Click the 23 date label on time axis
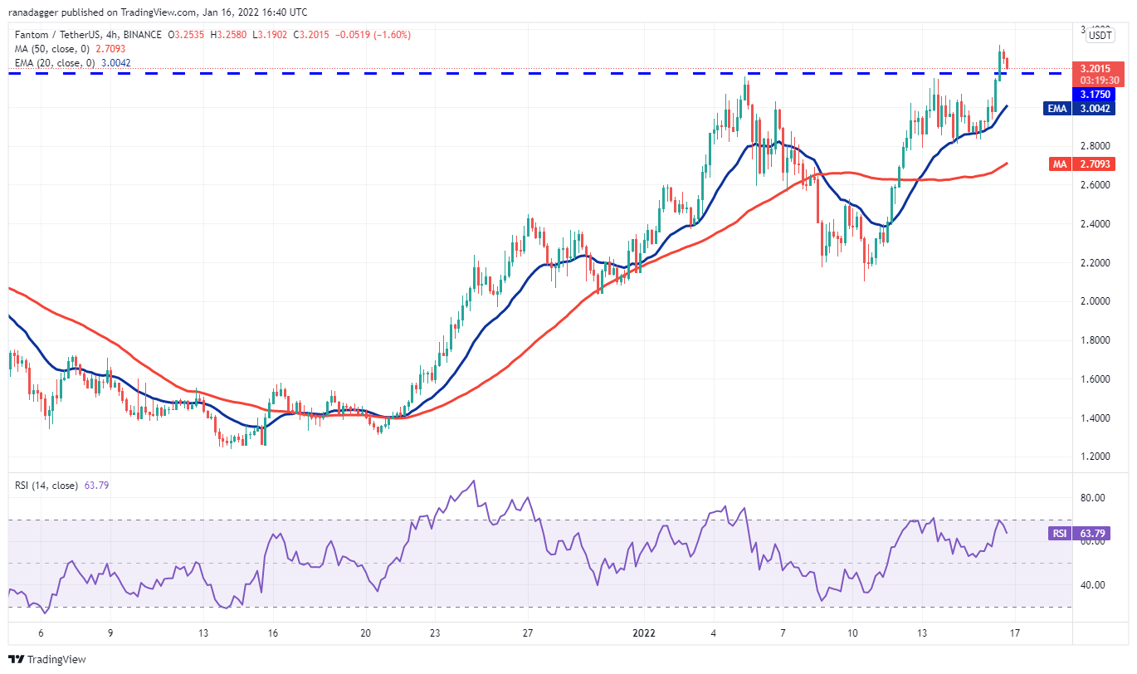Viewport: 1137px width, 674px height. (x=435, y=632)
